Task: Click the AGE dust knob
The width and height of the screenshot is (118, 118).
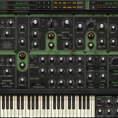Action: click(x=113, y=42)
